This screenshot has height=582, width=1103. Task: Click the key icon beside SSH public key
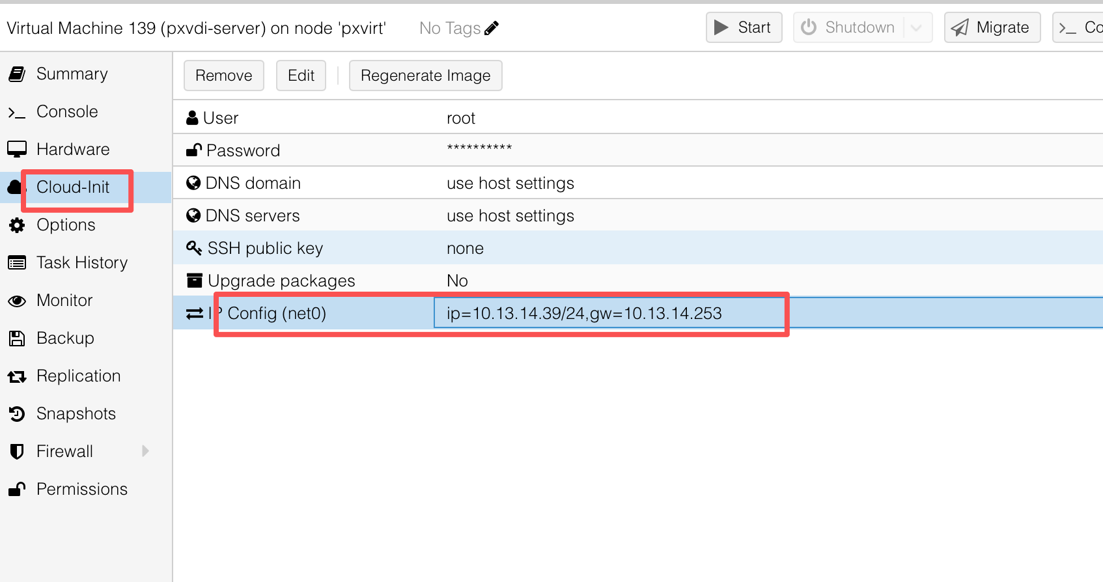[x=194, y=248]
